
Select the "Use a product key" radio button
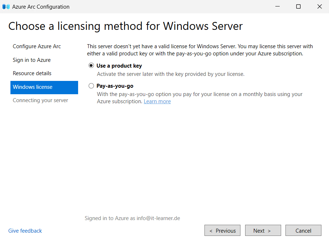[91, 65]
